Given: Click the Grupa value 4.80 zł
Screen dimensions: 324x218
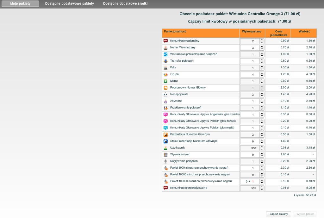Looking at the screenshot, I should point(310,74).
